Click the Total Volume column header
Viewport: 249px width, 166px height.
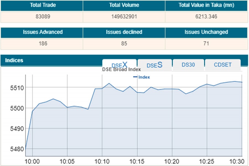point(124,5)
